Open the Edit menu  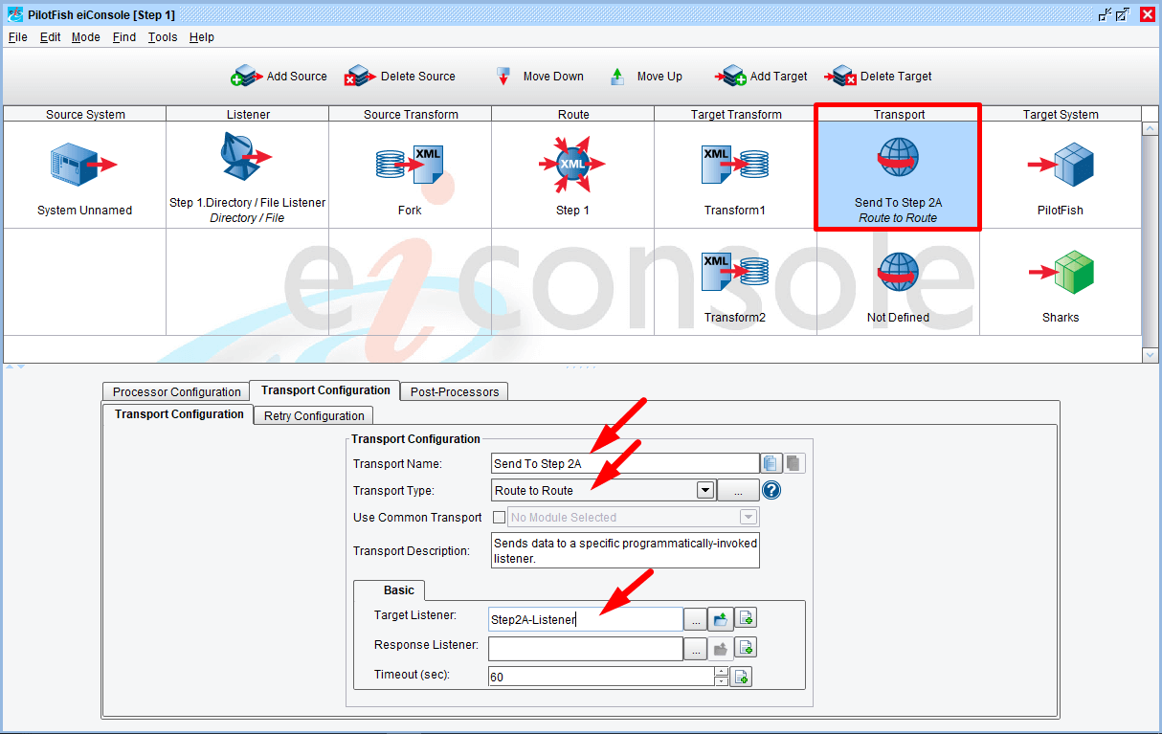pyautogui.click(x=50, y=37)
